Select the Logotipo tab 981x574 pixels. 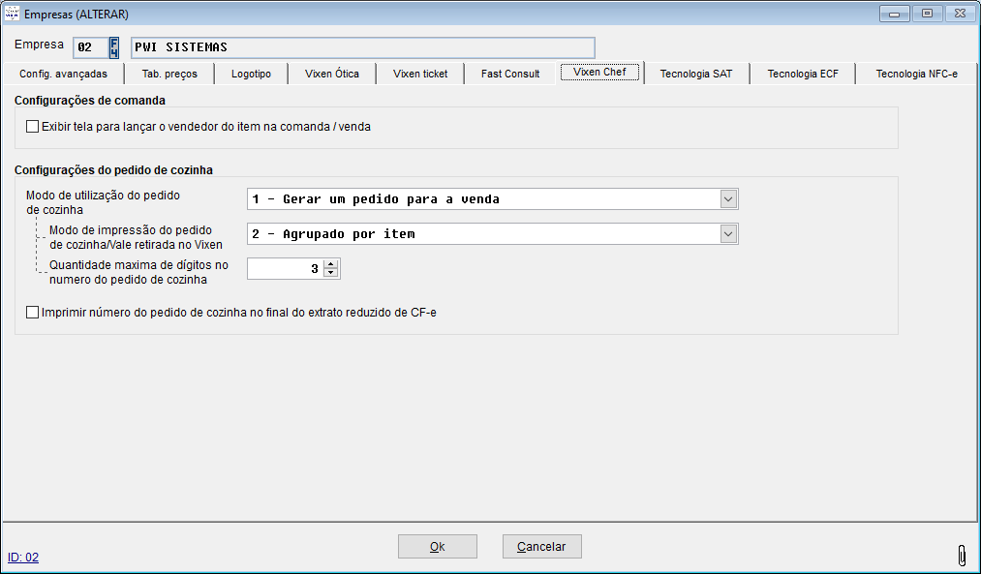(251, 74)
